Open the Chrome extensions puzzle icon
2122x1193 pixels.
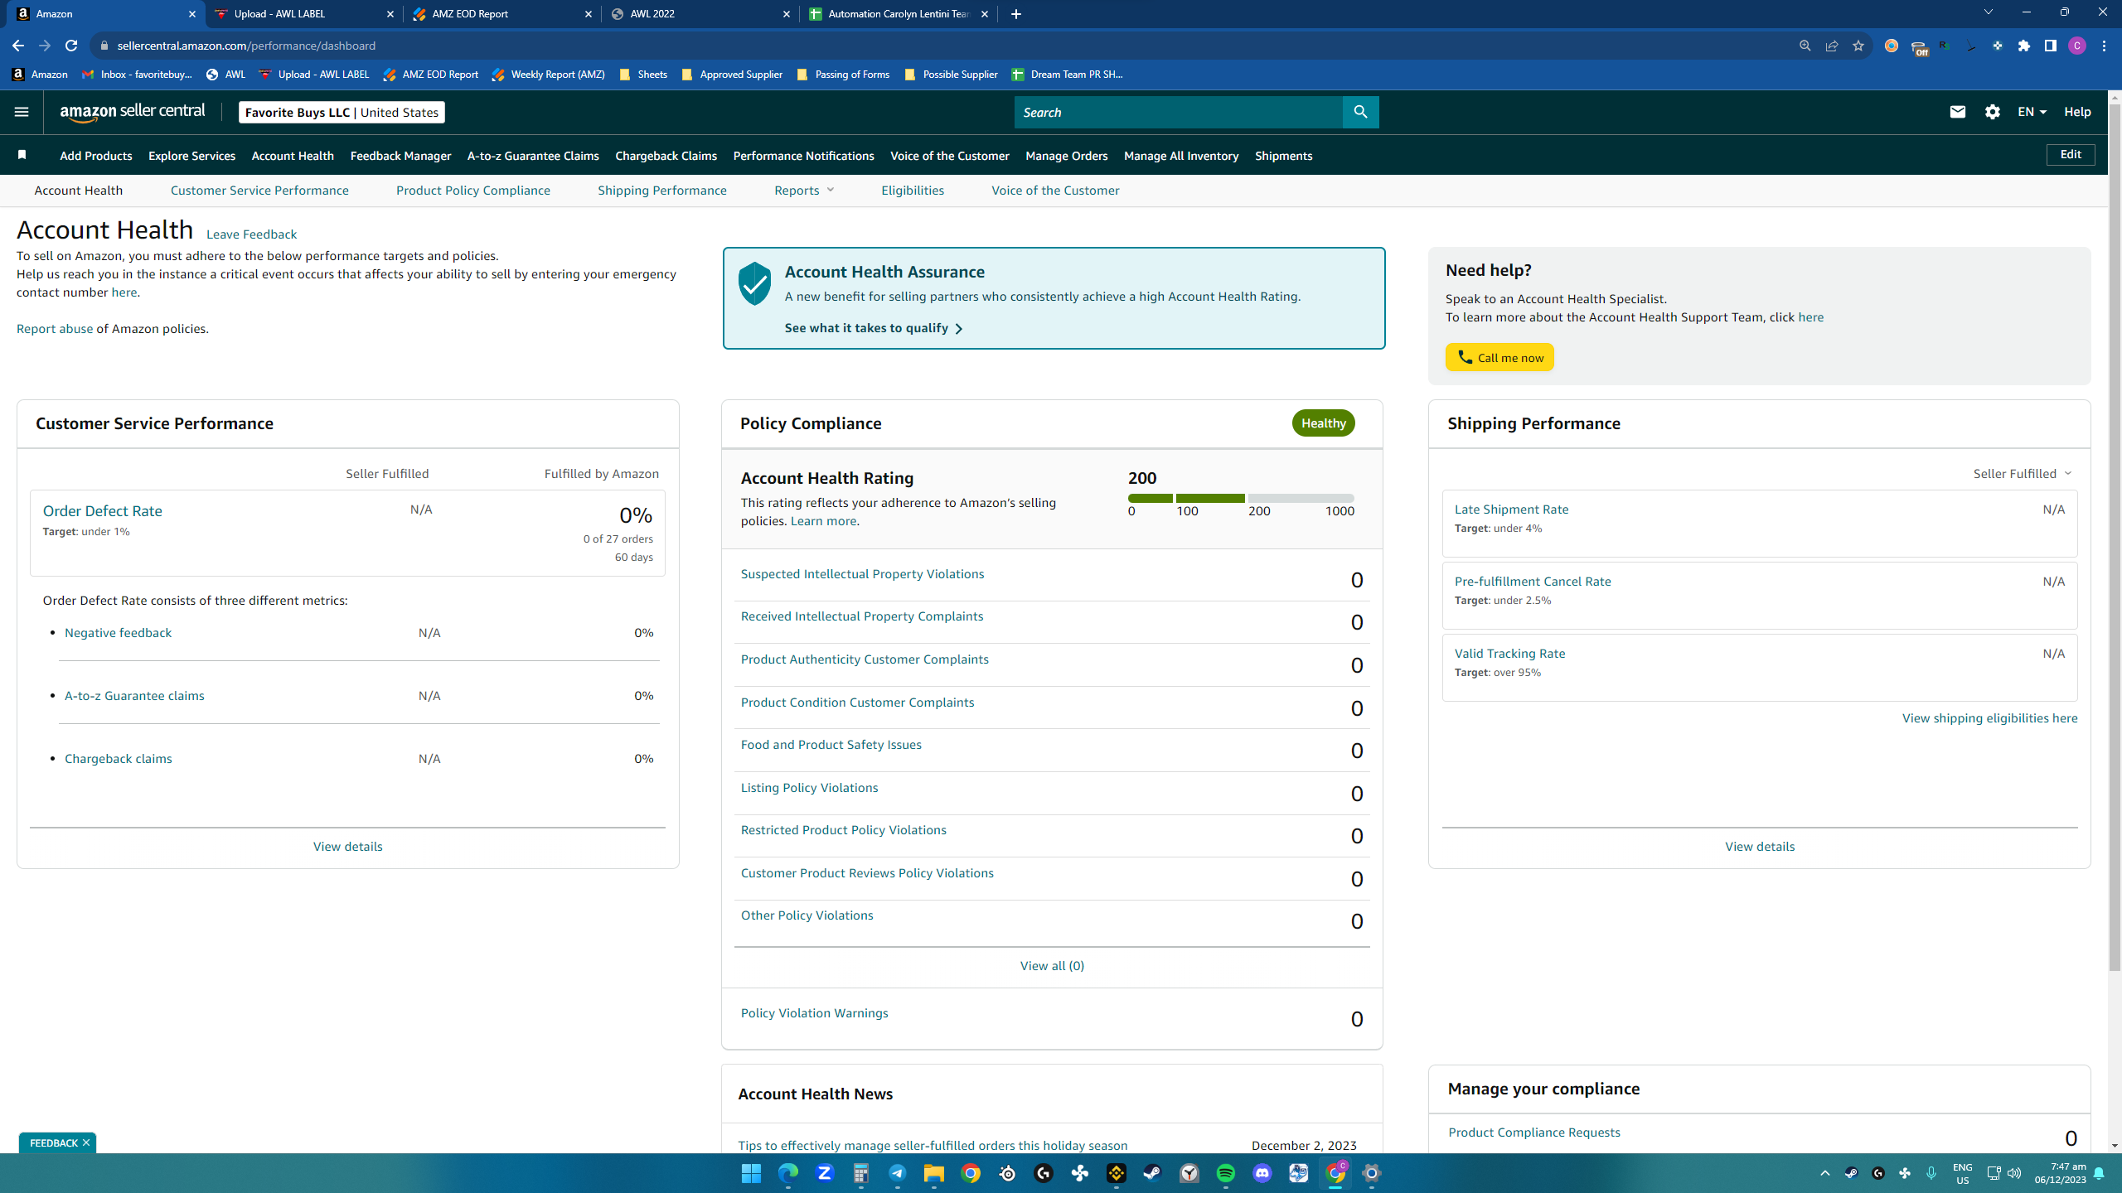pos(2024,46)
